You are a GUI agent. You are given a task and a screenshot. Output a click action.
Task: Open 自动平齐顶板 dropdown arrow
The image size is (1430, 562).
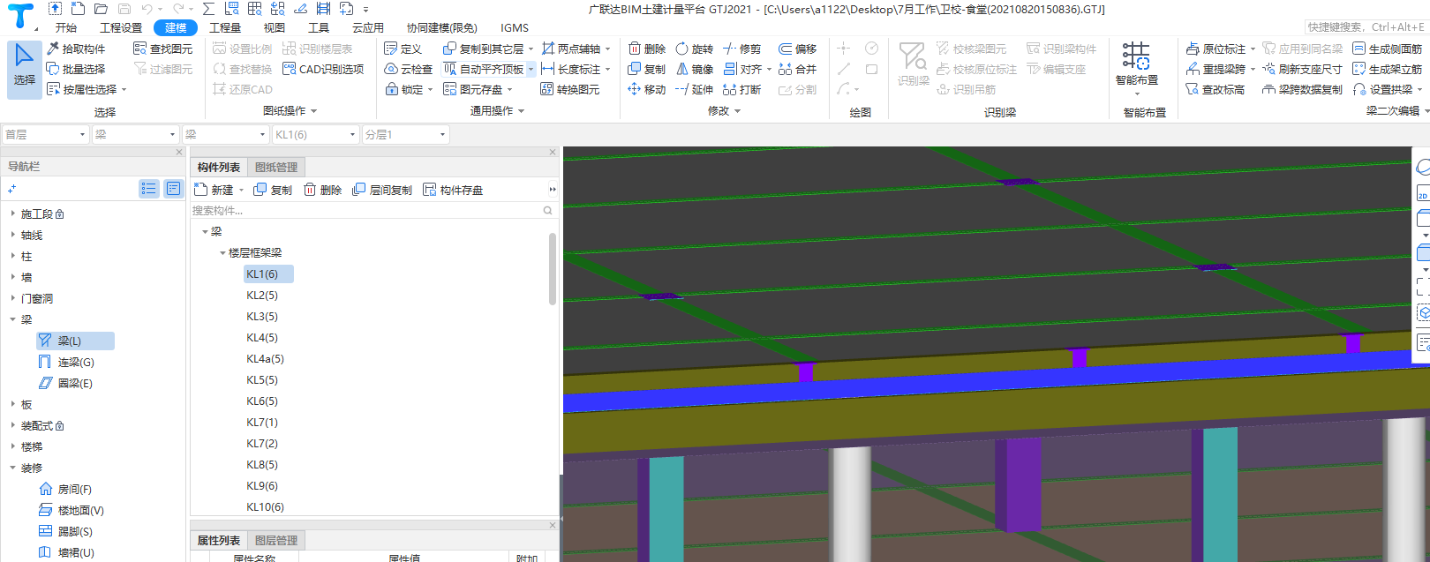[531, 69]
